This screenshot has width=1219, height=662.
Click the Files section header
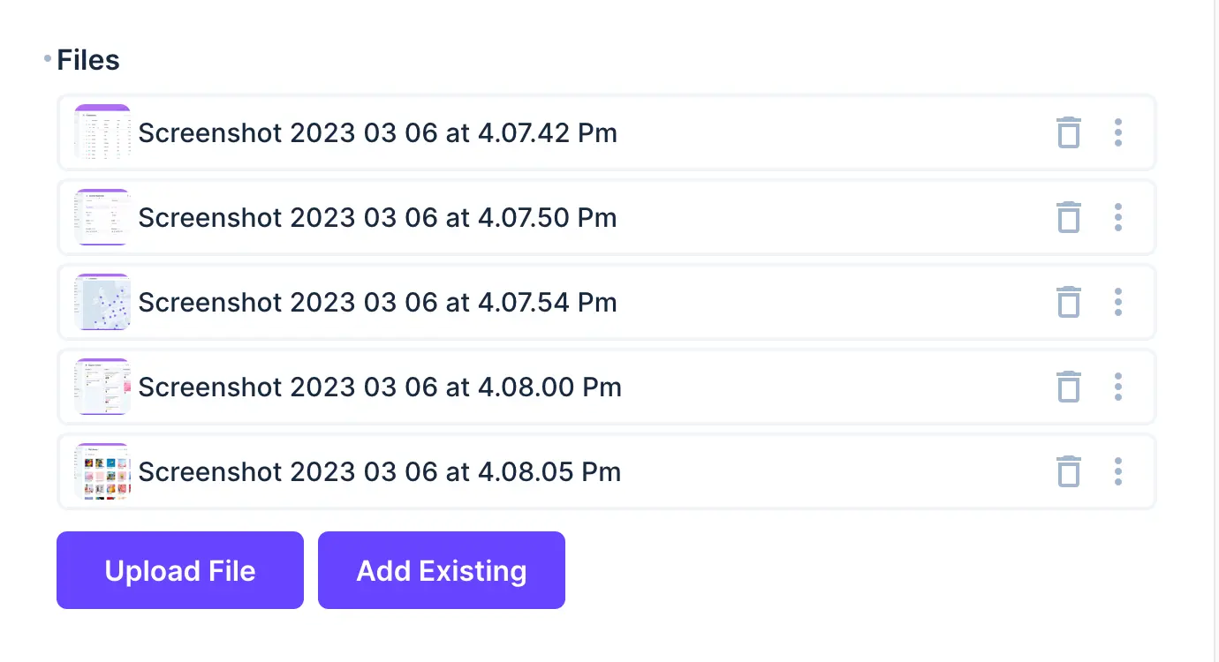pos(88,59)
